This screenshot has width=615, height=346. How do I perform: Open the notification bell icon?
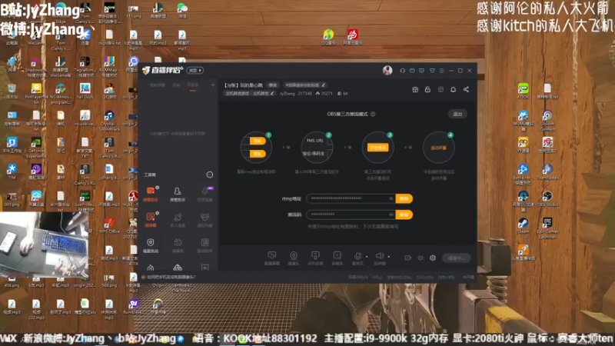tap(453, 89)
